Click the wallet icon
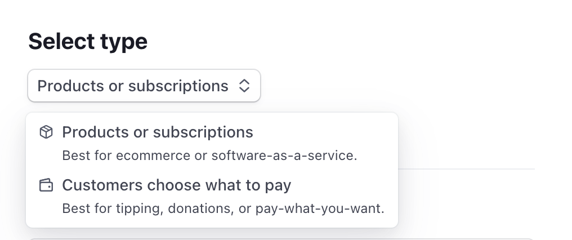The height and width of the screenshot is (240, 572). tap(46, 185)
